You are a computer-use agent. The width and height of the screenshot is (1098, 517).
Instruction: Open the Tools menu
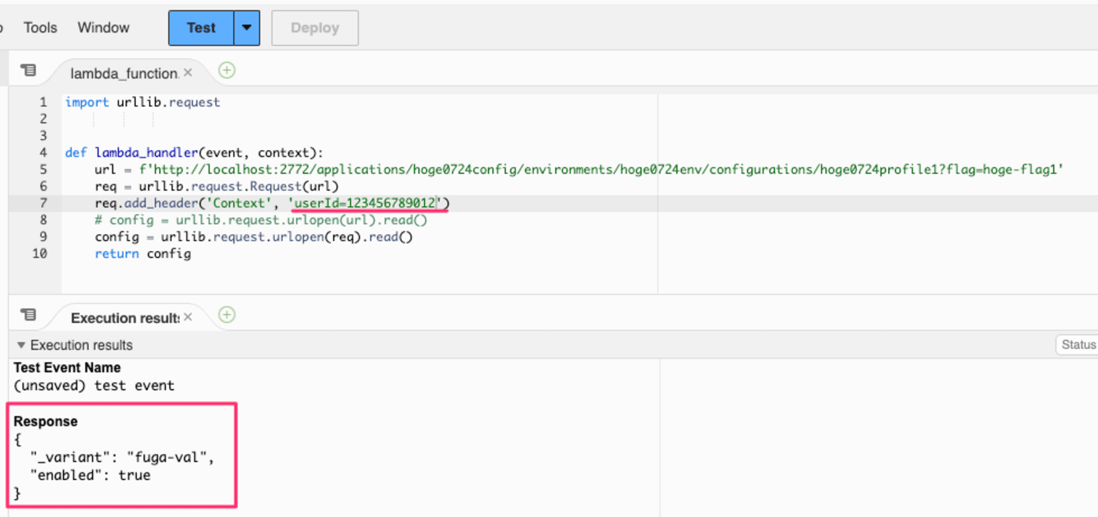(x=40, y=27)
